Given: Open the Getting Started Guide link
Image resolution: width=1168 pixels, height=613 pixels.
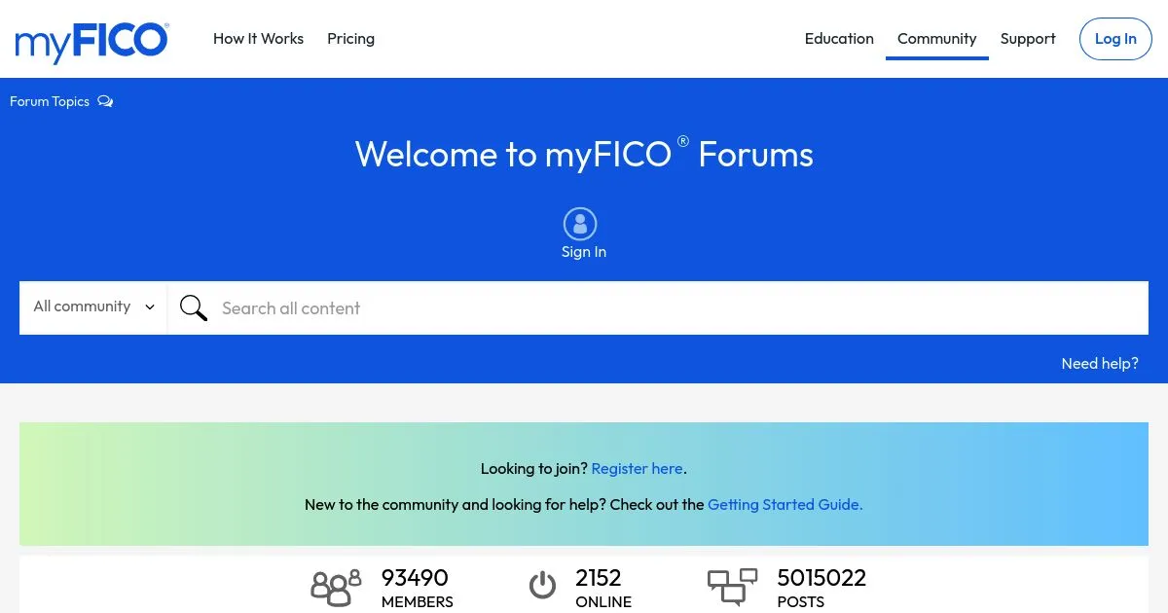Looking at the screenshot, I should click(785, 504).
